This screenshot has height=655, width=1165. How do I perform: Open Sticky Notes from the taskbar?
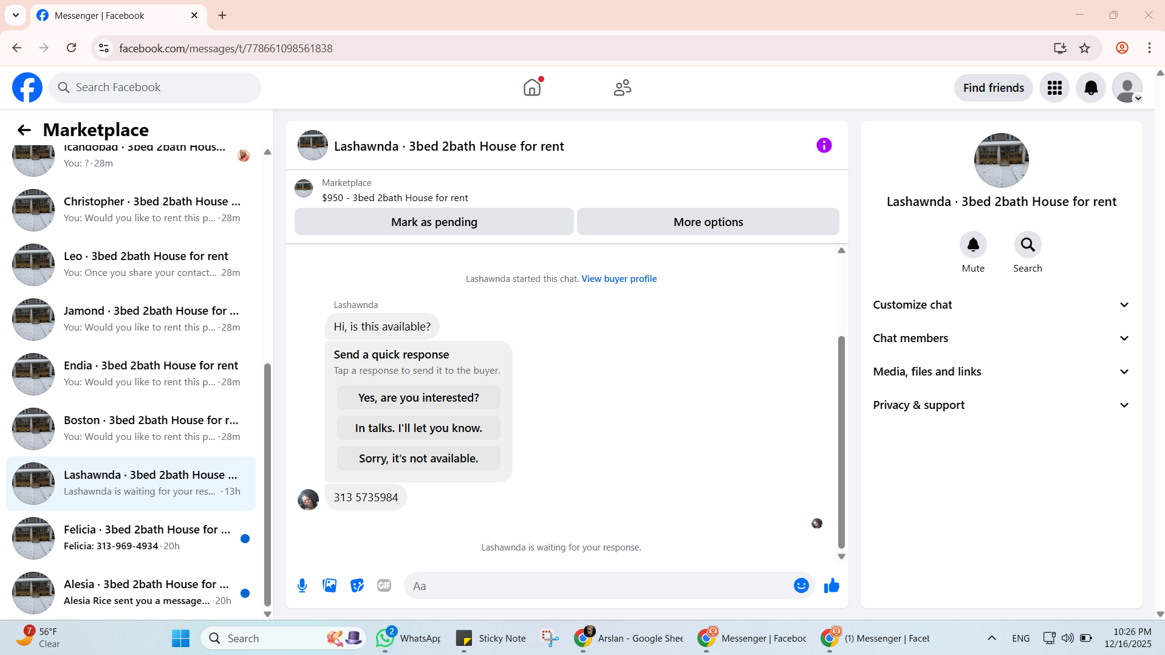[x=491, y=639]
